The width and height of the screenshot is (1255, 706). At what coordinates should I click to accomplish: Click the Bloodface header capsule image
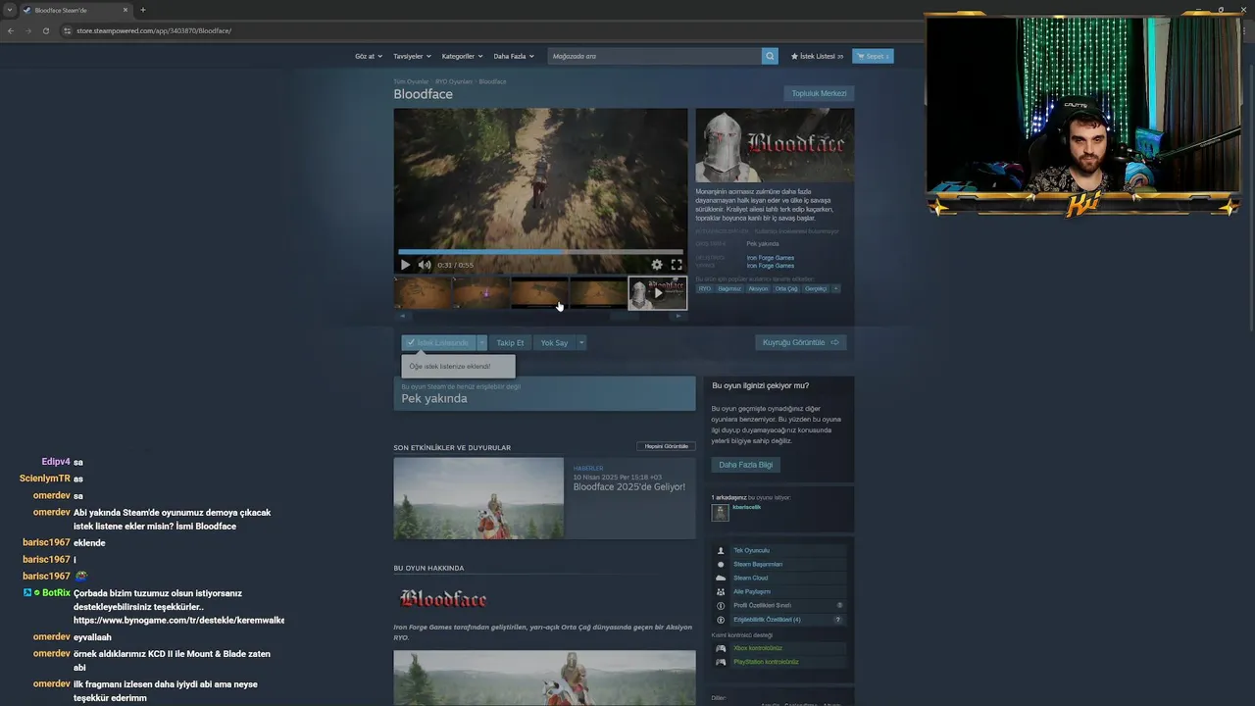[775, 145]
